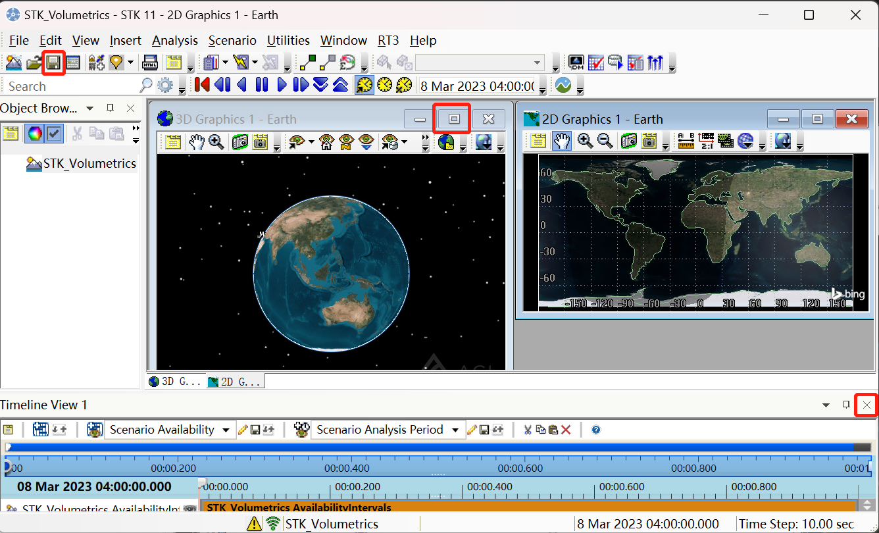Save the scenario using the Save toolbar icon
879x533 pixels.
pos(53,62)
